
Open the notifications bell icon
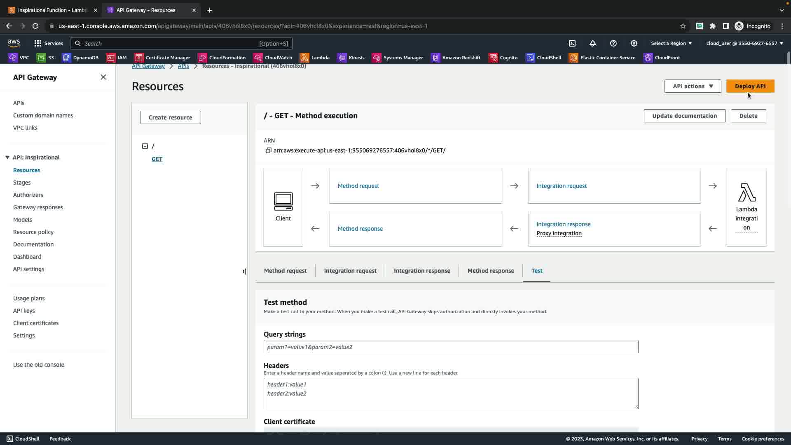pos(593,43)
